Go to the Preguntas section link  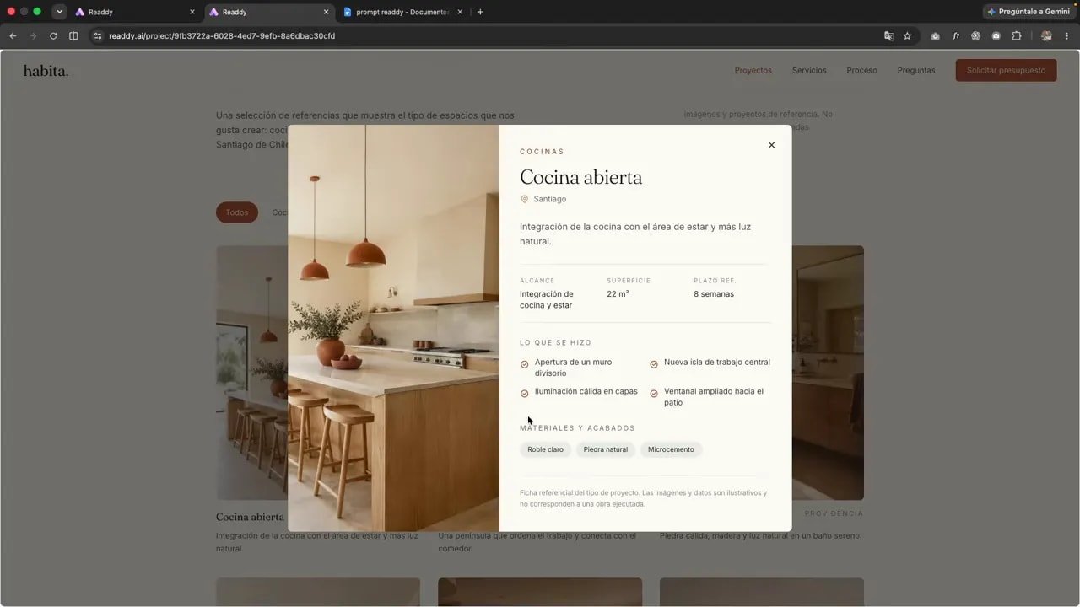click(x=916, y=70)
